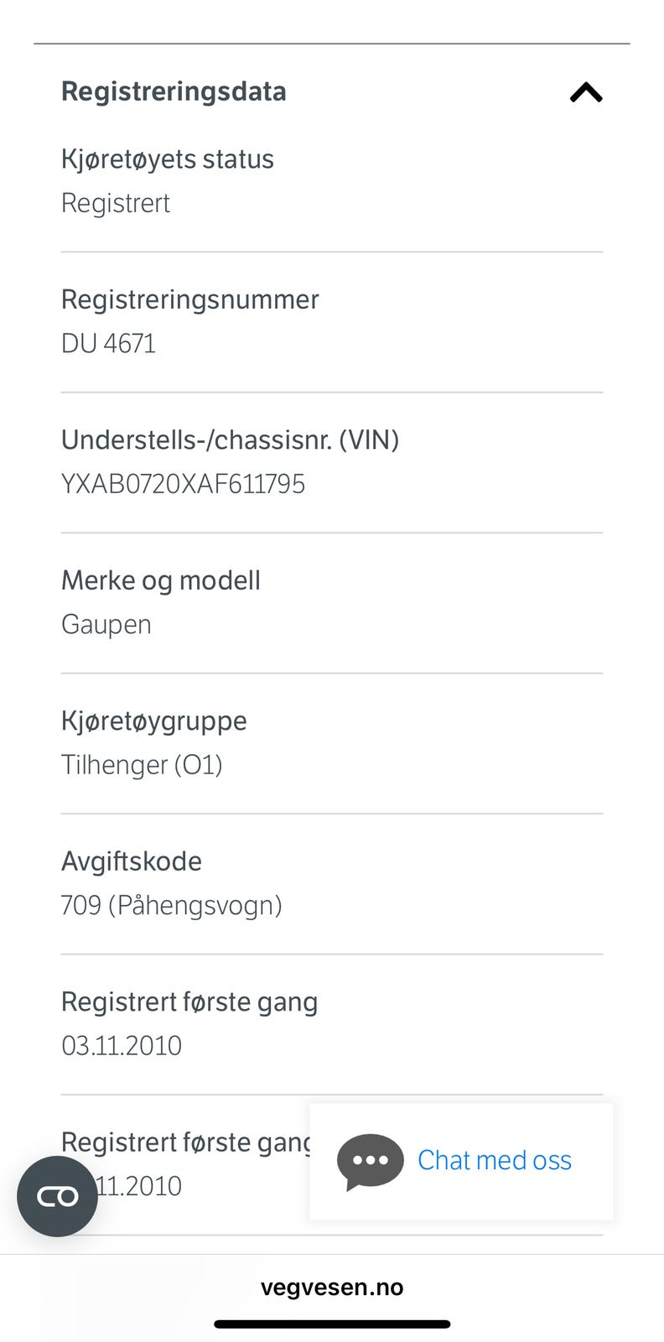Click the Tilhenger (O1) value
Screen dimensions: 664x1342
pyautogui.click(x=142, y=765)
